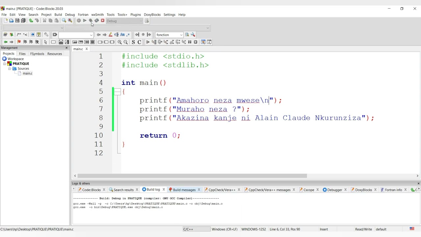Click the Copy icon

(50, 21)
